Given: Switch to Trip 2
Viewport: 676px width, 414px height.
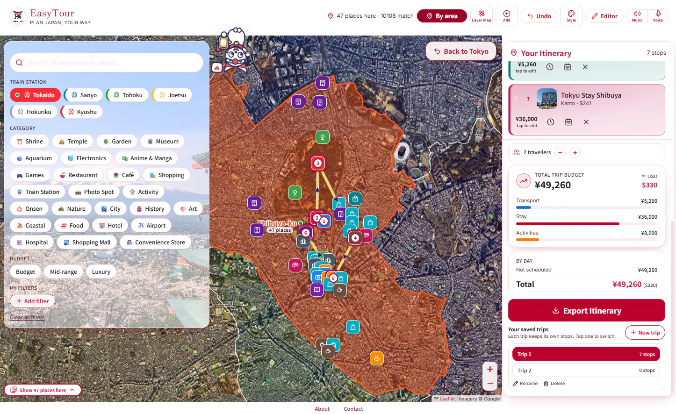Looking at the screenshot, I should 586,371.
